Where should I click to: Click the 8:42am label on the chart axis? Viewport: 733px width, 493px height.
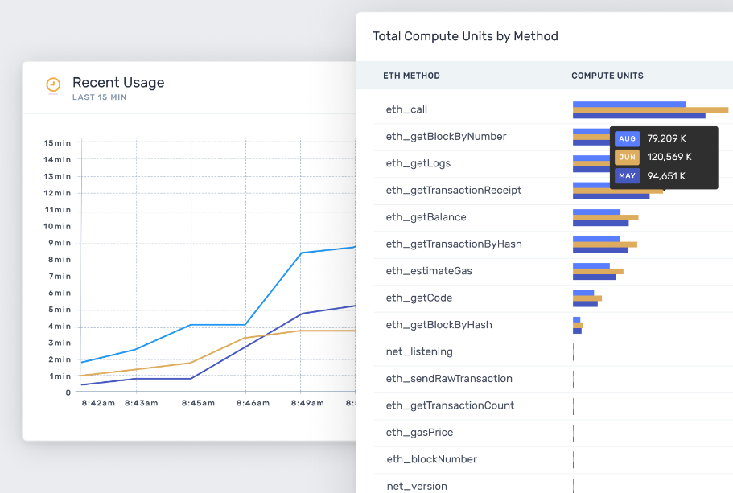pyautogui.click(x=97, y=403)
